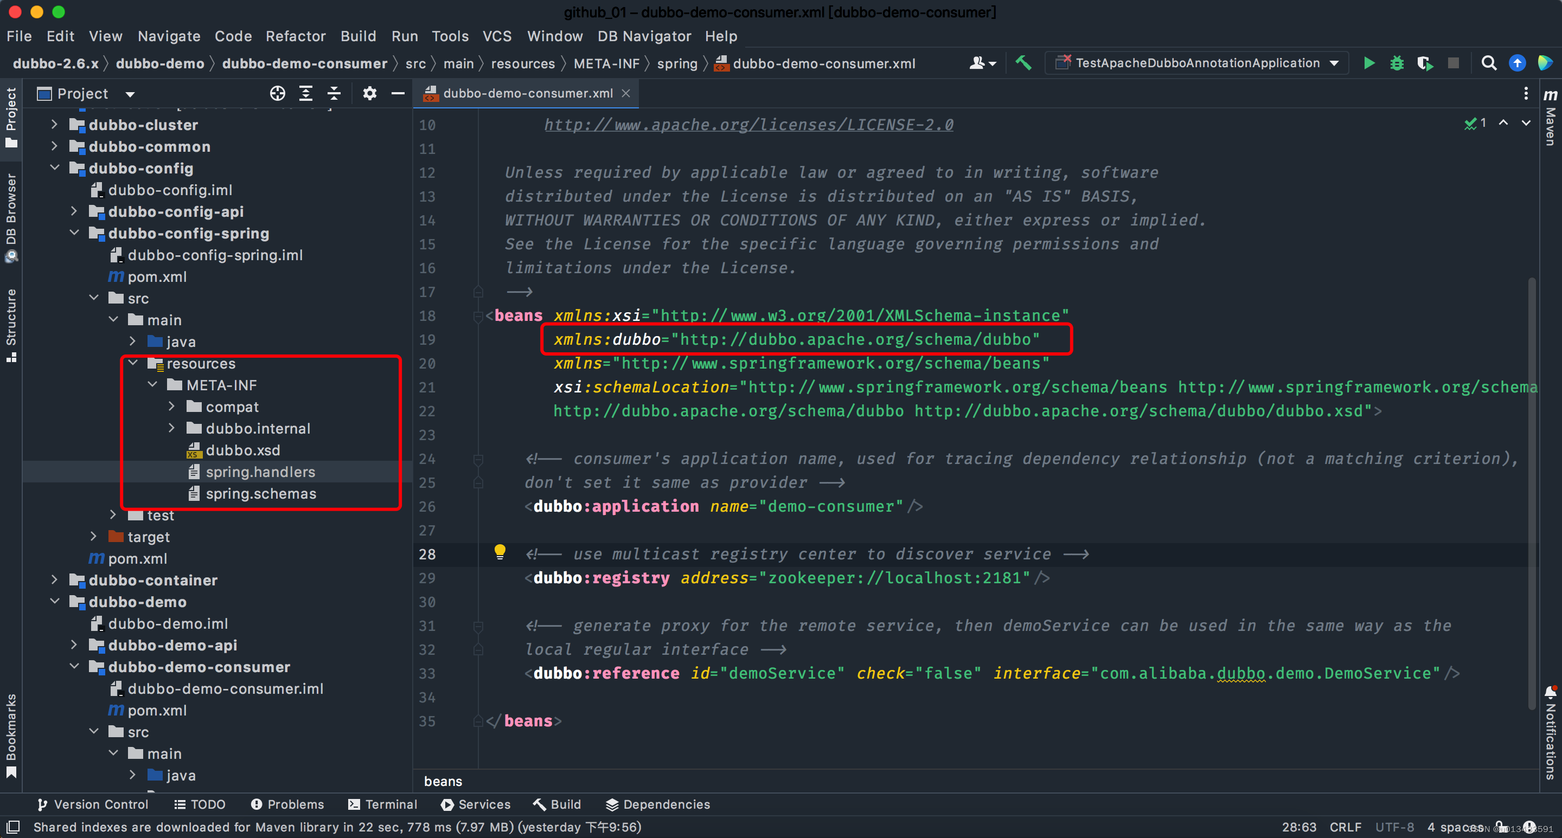Expand the dubbo-container module
The width and height of the screenshot is (1562, 838).
(x=55, y=579)
